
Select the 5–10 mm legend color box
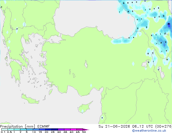[x=30, y=129]
